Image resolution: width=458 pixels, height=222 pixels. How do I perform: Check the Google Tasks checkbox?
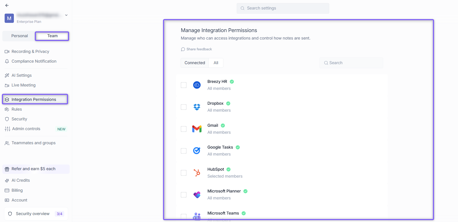(x=184, y=151)
